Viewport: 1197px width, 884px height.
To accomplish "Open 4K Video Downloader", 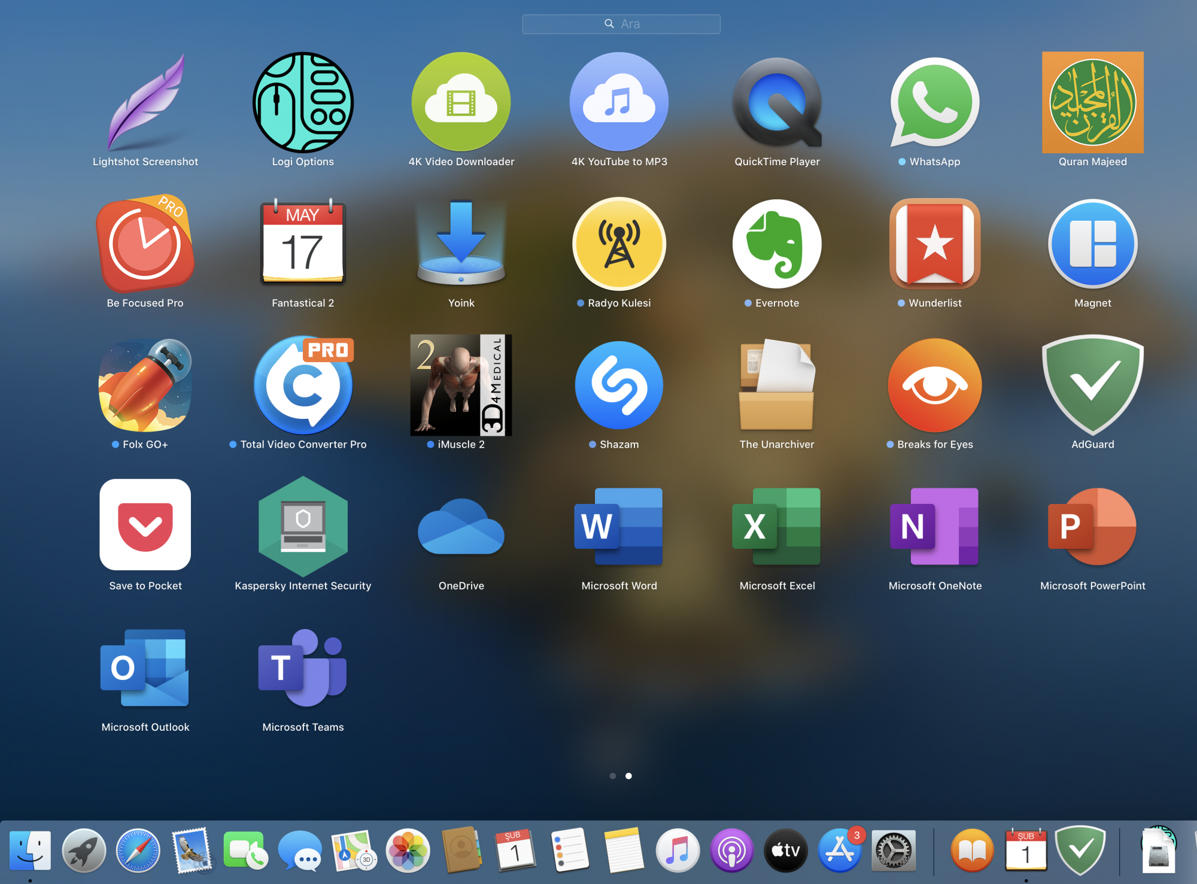I will point(461,102).
